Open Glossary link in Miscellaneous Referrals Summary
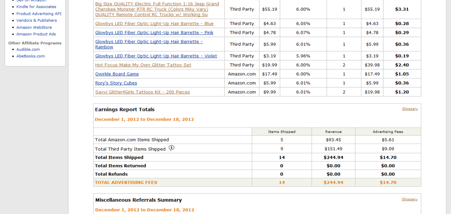 coord(409,199)
